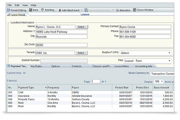Open the View menu
This screenshot has height=120, width=180.
click(25, 5)
